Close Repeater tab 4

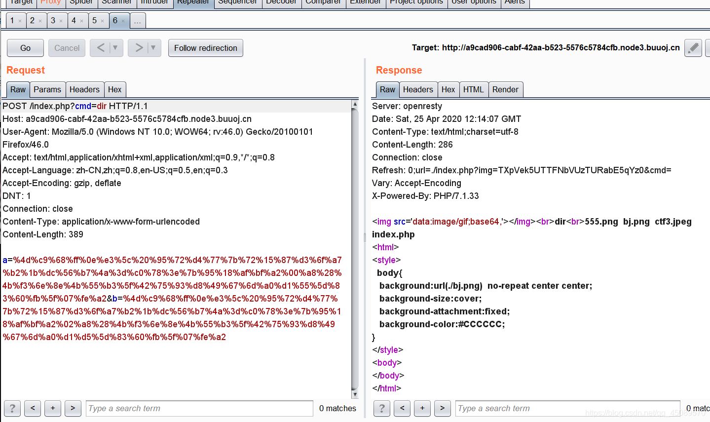pyautogui.click(x=82, y=21)
